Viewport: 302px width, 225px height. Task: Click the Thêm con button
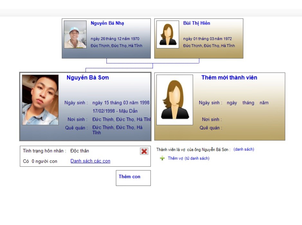pos(133,178)
